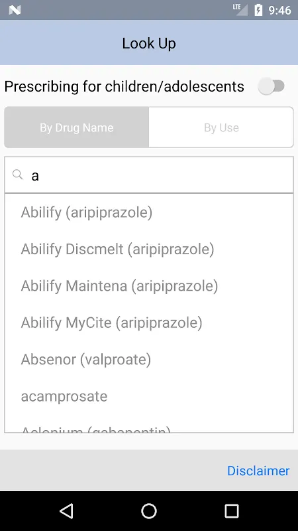The width and height of the screenshot is (298, 531).
Task: Tap the battery charging status icon
Action: coord(258,10)
